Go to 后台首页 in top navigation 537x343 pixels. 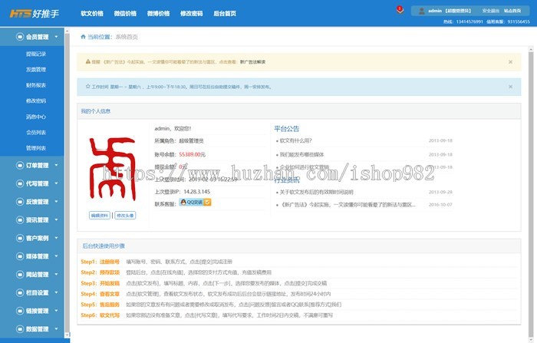point(225,13)
